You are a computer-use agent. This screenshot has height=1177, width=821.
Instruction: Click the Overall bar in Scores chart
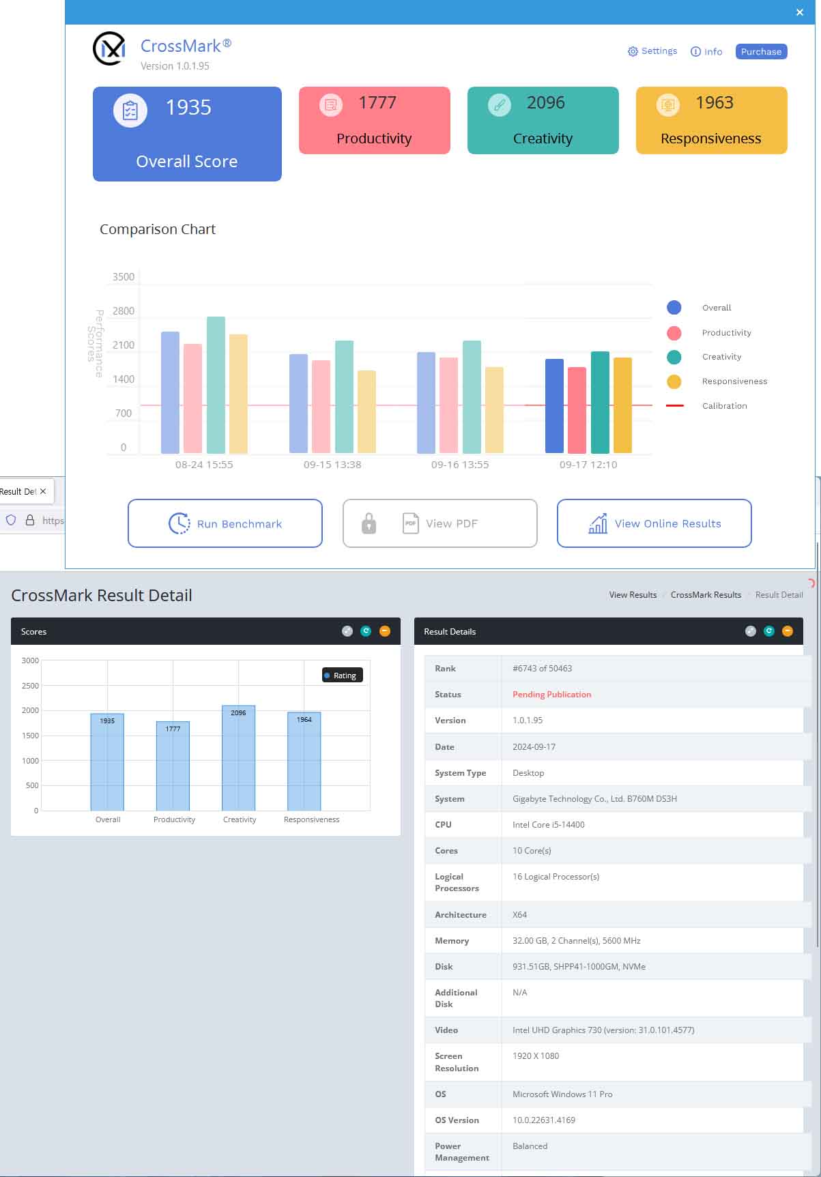click(107, 762)
